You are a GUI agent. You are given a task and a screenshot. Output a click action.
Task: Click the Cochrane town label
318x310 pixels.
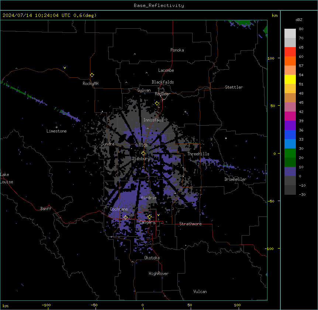119,209
